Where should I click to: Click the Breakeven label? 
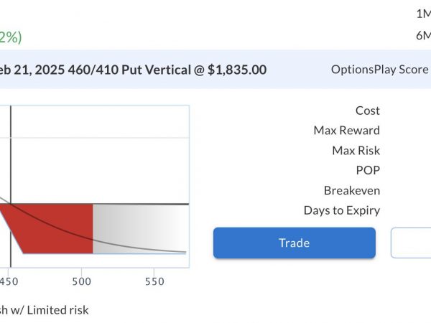[x=352, y=190]
